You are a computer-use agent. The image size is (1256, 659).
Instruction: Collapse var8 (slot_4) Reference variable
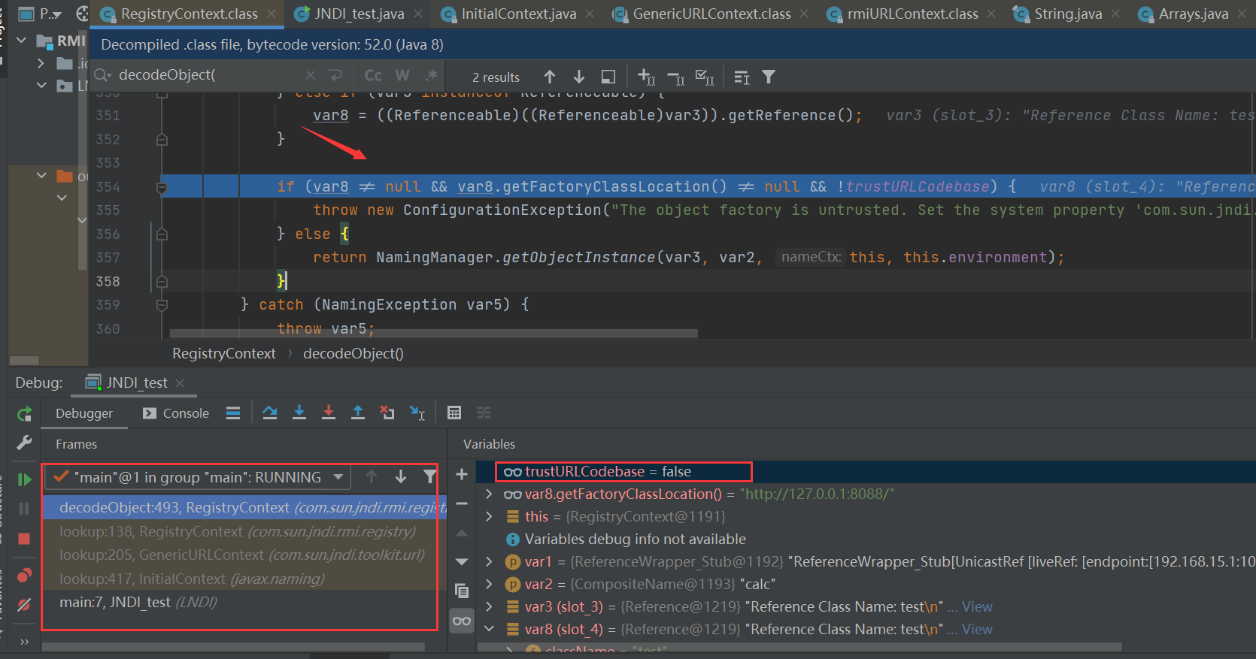489,629
